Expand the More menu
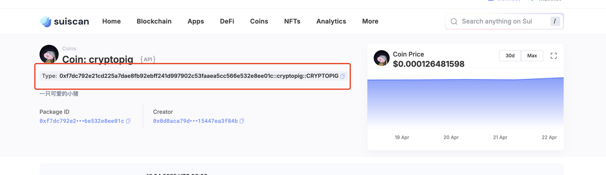 point(370,21)
